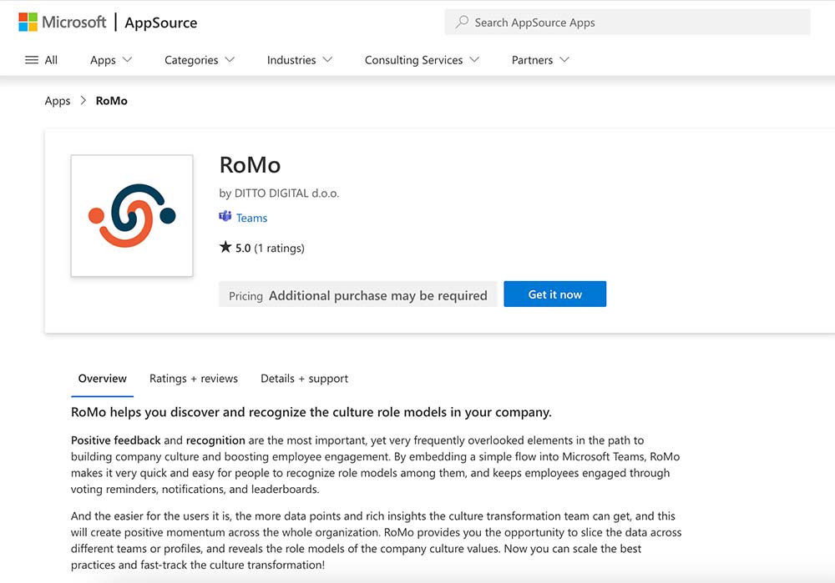Click the All menu label

click(51, 60)
